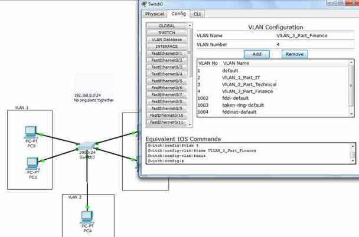Click the VLAN list vertical scrollbar
359x237 pixels.
click(x=351, y=88)
